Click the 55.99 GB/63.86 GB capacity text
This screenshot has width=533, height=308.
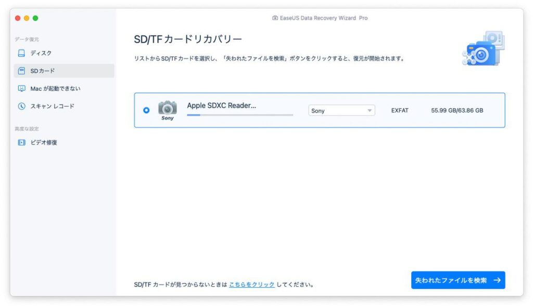click(457, 110)
